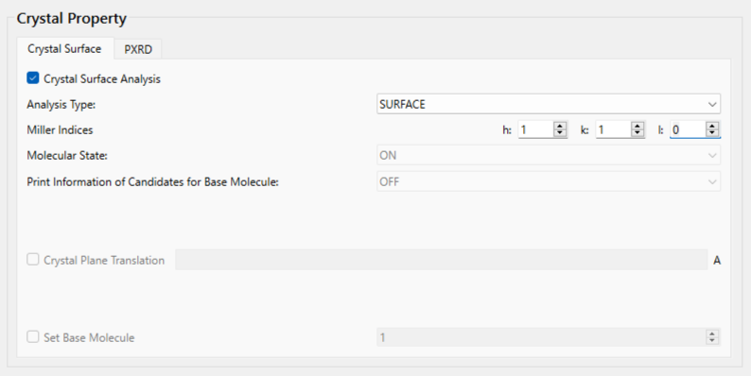The height and width of the screenshot is (376, 751).
Task: Enable Crystal Plane Translation checkbox
Action: (x=32, y=259)
